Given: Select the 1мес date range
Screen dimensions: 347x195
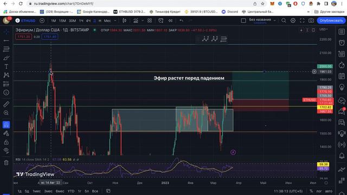Looking at the screenshot, I should pyautogui.click(x=37, y=191).
